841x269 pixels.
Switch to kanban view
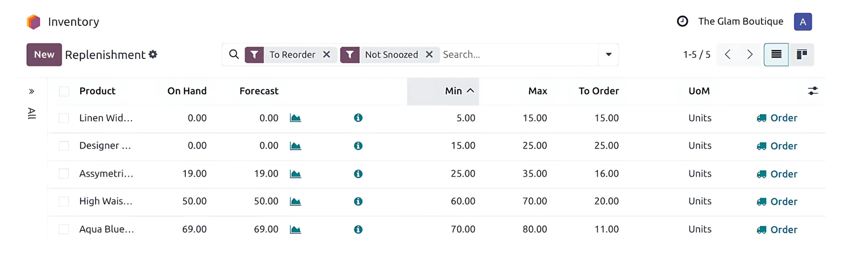pos(801,55)
